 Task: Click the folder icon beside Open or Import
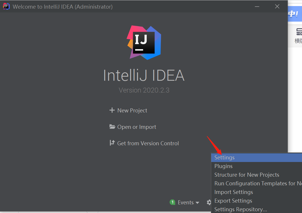coord(112,127)
